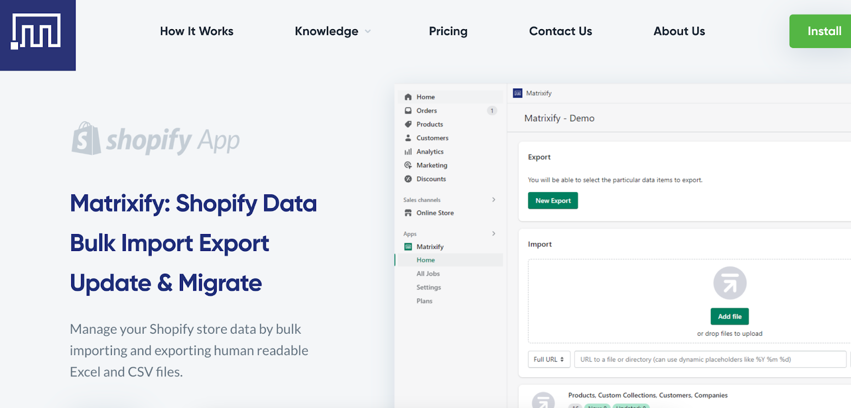Click the Matrixify app icon in sidebar
851x408 pixels.
tap(408, 247)
